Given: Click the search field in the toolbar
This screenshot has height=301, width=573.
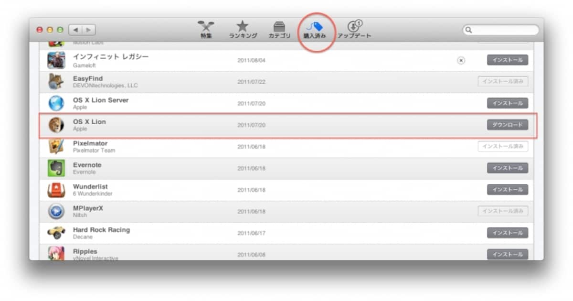Looking at the screenshot, I should tap(500, 30).
